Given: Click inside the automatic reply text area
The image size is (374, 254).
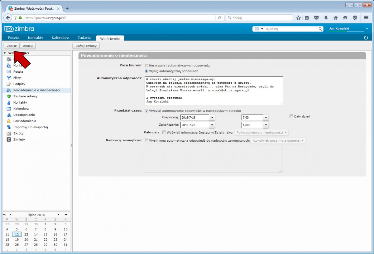Looking at the screenshot, I should tap(213, 90).
